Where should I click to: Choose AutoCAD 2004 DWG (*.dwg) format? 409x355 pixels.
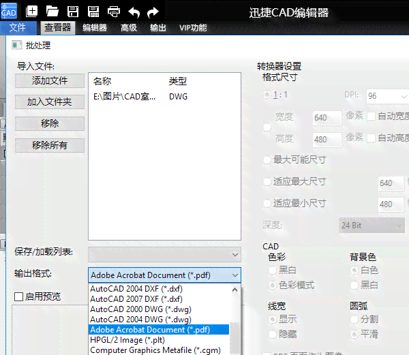tap(159, 320)
